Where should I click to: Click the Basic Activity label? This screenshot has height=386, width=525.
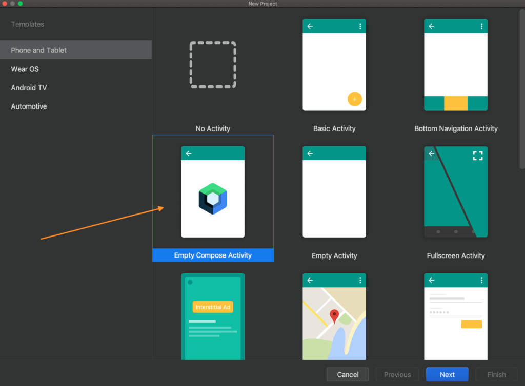(x=334, y=128)
